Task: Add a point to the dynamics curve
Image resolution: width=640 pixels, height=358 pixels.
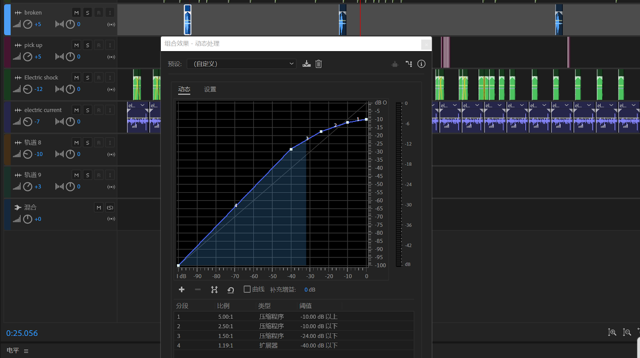Action: (182, 289)
